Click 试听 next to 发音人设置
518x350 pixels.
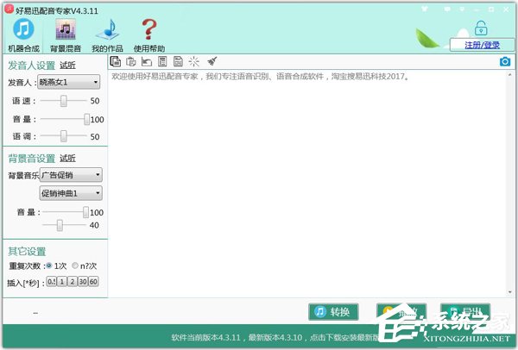click(67, 65)
